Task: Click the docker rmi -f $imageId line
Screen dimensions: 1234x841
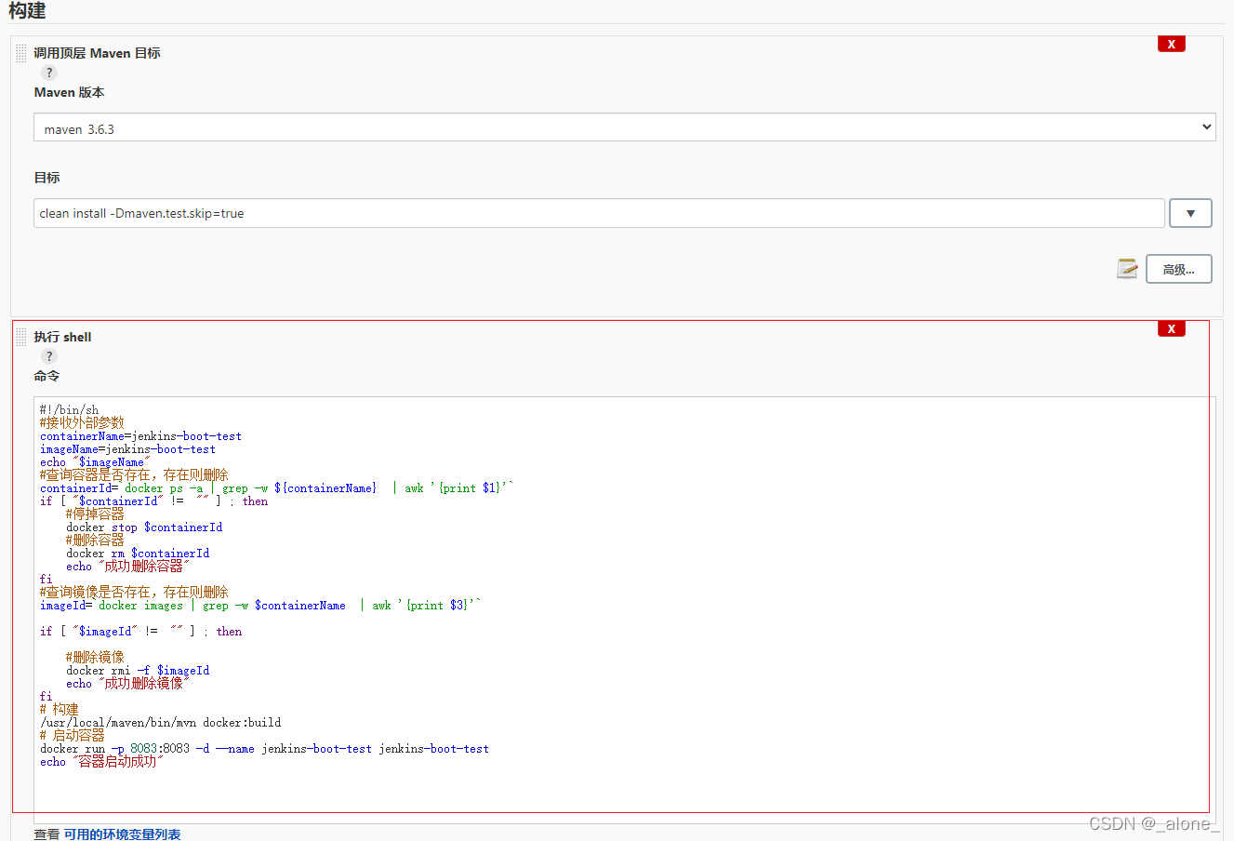Action: pyautogui.click(x=138, y=670)
